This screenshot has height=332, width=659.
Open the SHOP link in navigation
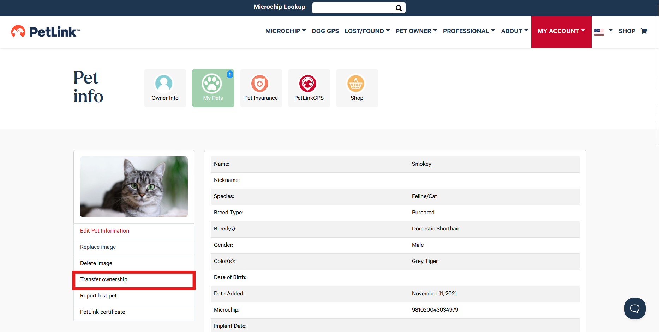pos(627,31)
